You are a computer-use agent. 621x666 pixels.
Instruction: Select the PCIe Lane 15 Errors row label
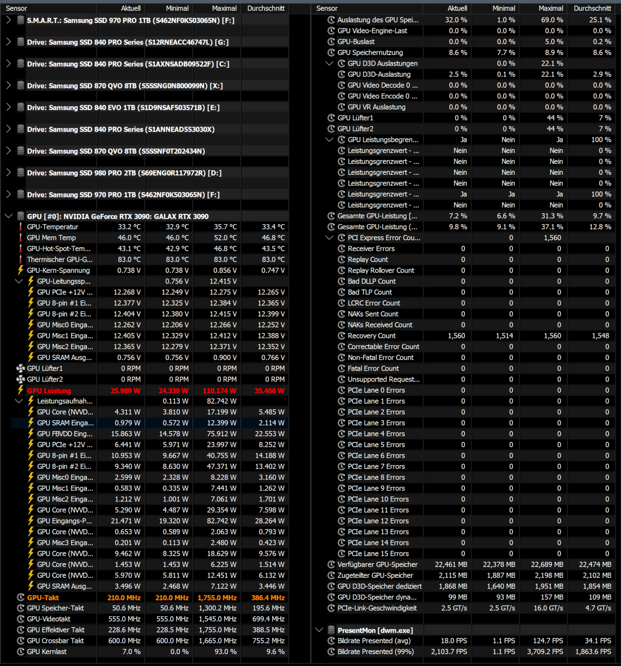coord(378,554)
